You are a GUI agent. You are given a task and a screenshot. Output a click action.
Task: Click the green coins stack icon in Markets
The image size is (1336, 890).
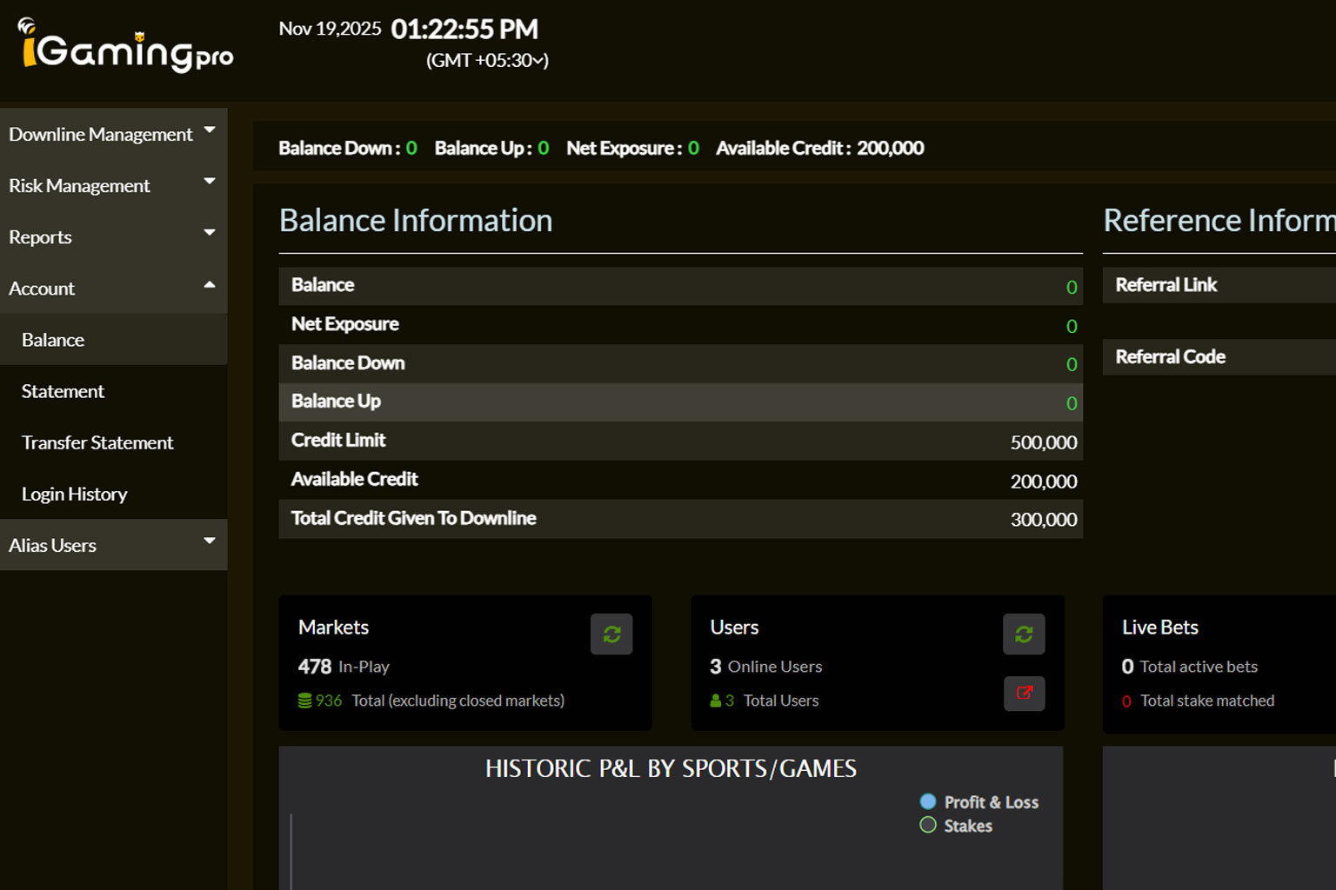click(304, 701)
